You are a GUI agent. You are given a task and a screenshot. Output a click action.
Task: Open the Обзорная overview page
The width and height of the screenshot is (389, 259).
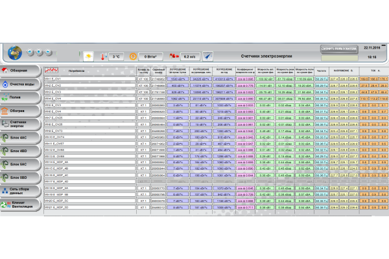19,70
